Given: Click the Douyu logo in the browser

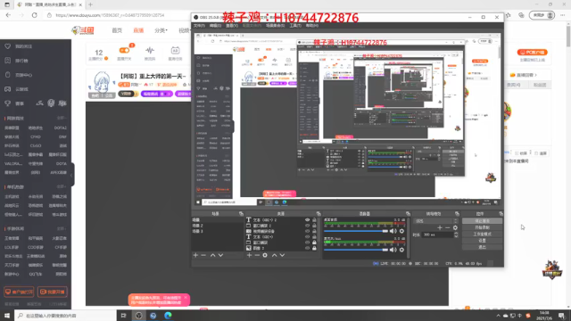Looking at the screenshot, I should point(83,30).
